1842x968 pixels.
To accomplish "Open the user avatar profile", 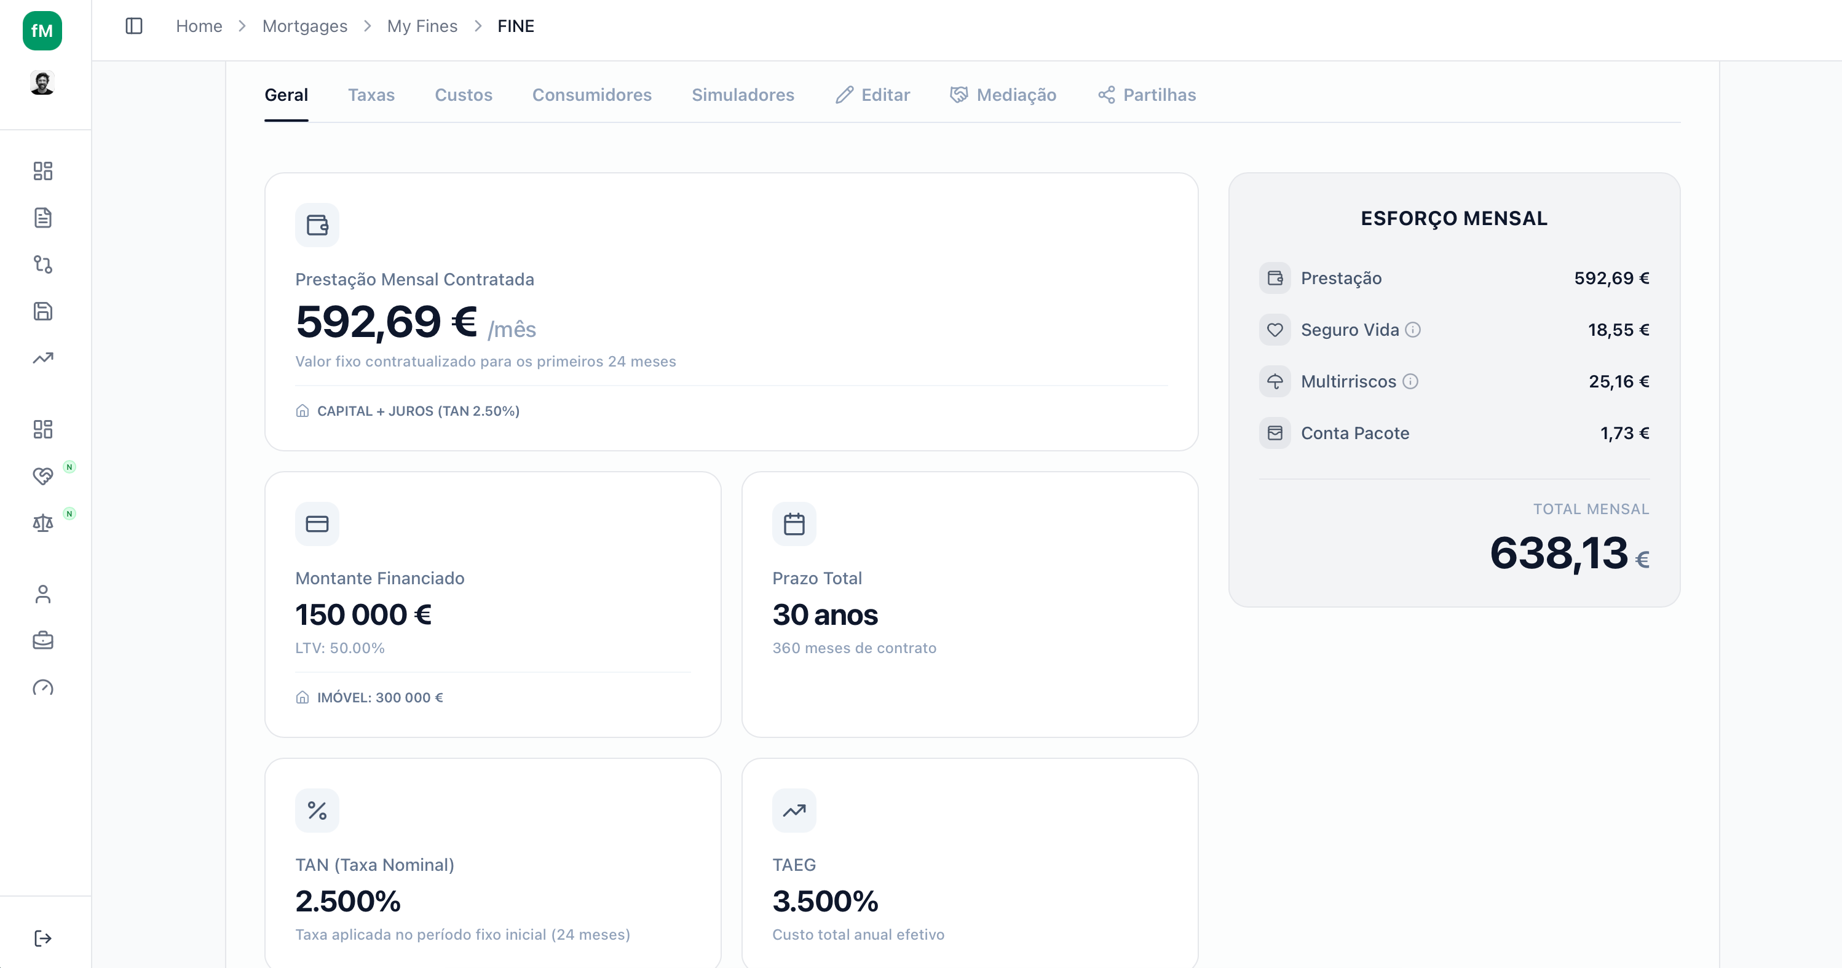I will pyautogui.click(x=42, y=83).
